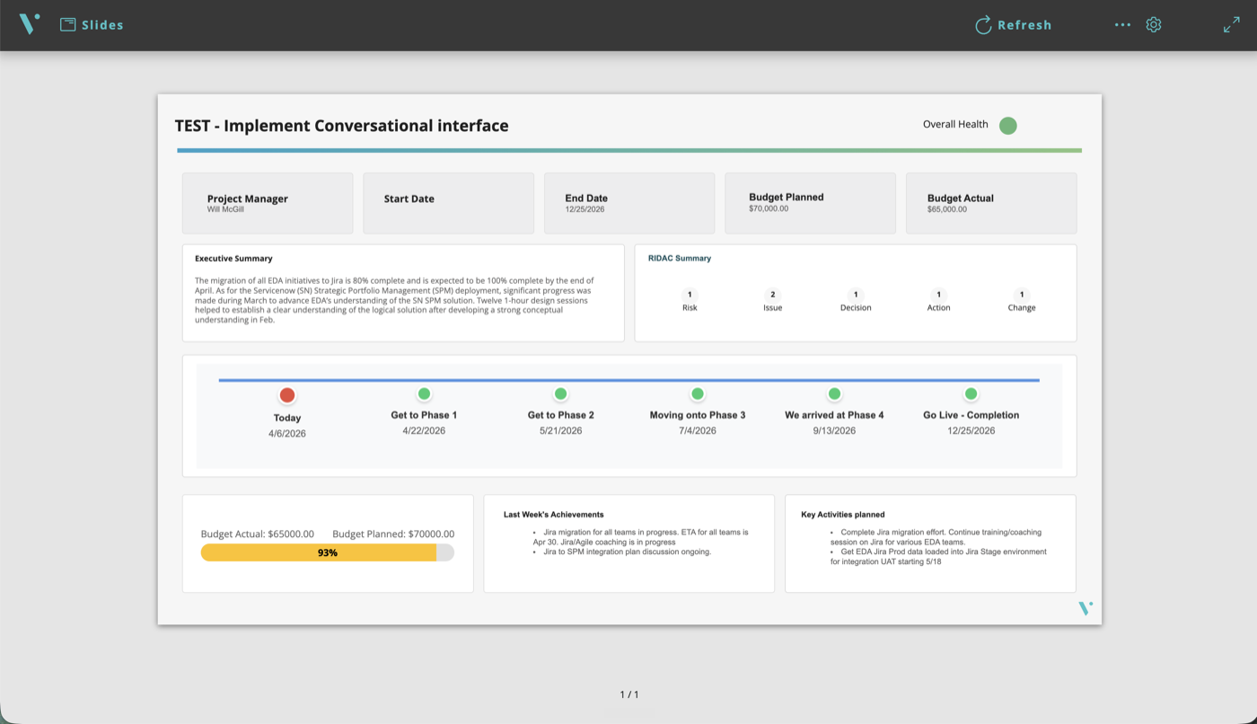Screen dimensions: 1257x724
Task: Click the Will McGill name
Action: point(225,209)
